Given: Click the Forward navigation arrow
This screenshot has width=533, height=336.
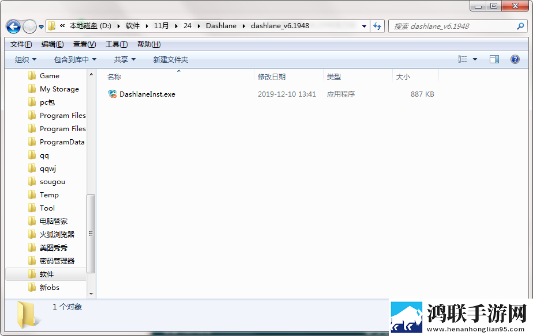Looking at the screenshot, I should click(x=29, y=26).
